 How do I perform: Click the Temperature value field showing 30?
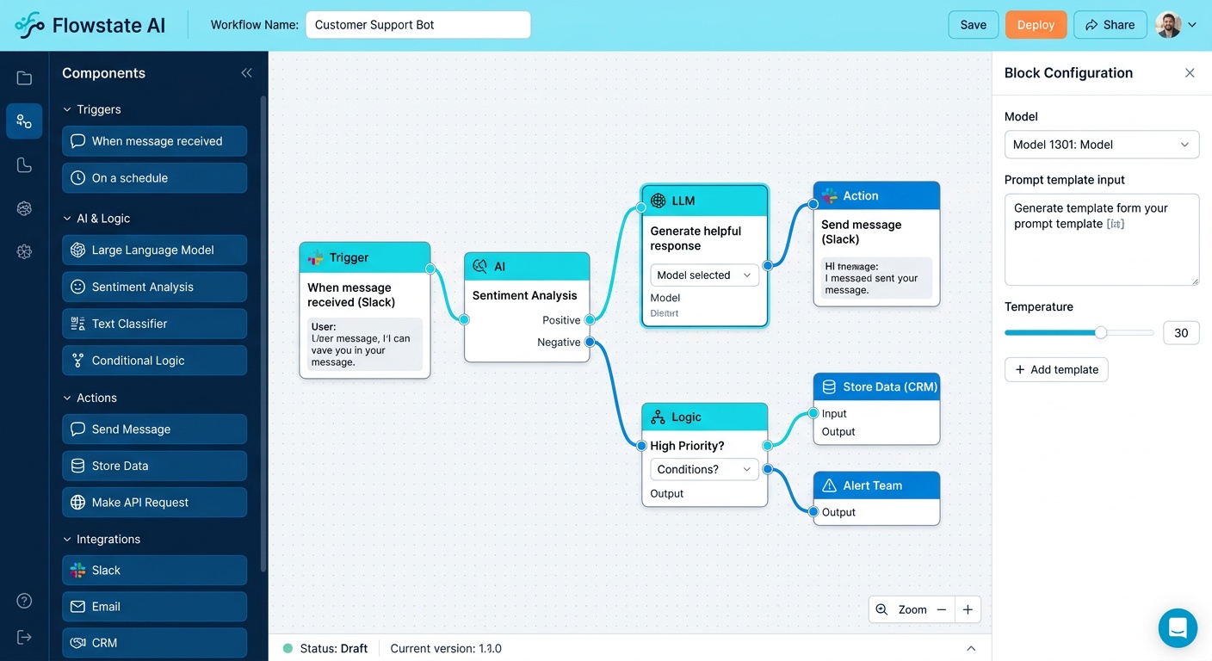click(1181, 333)
